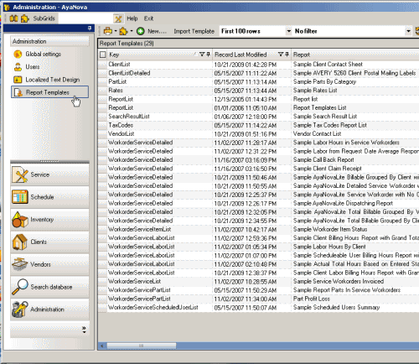Click filter funnel on Record Last Modified column
The width and height of the screenshot is (419, 364).
click(281, 55)
